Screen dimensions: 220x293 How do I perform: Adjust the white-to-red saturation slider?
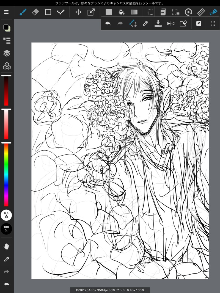click(x=6, y=125)
